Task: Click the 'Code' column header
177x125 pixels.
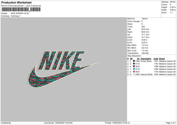Action: coord(156,59)
